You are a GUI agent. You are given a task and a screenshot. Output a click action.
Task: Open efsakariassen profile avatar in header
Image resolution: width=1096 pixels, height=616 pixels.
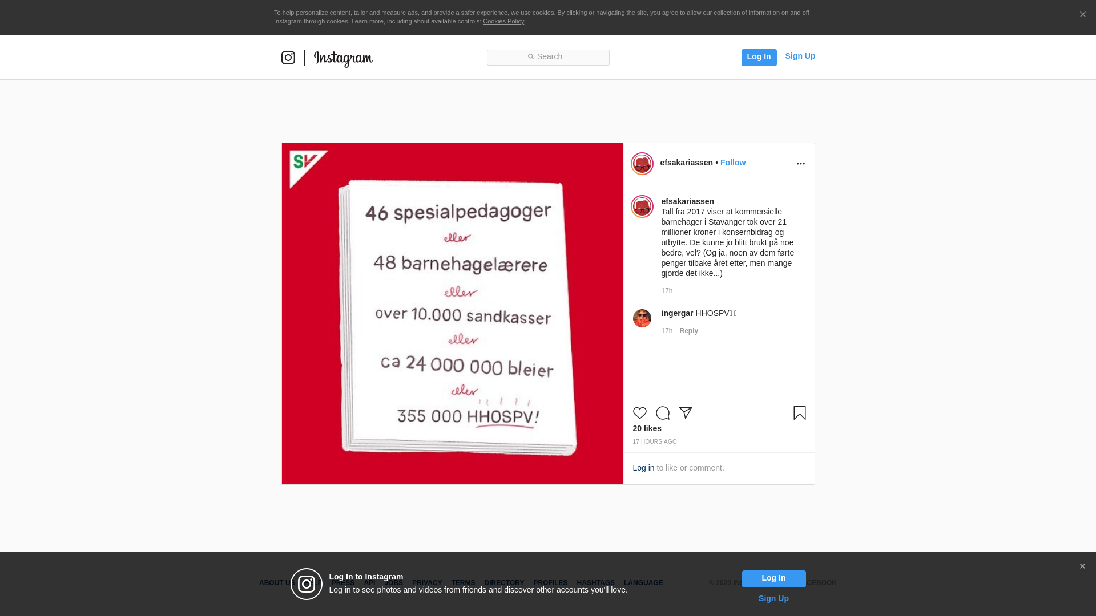click(642, 164)
